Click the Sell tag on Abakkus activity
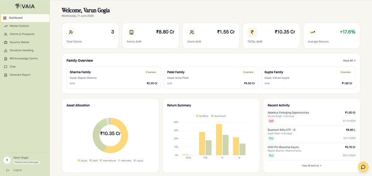The width and height of the screenshot is (372, 176). pos(271,121)
